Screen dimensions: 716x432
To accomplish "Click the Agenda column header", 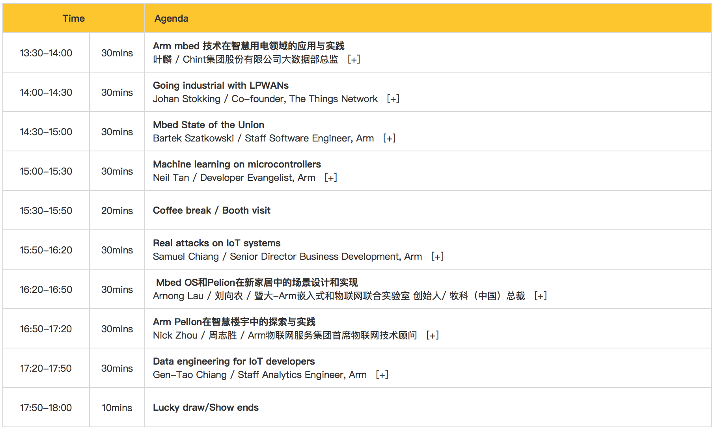I will [428, 19].
